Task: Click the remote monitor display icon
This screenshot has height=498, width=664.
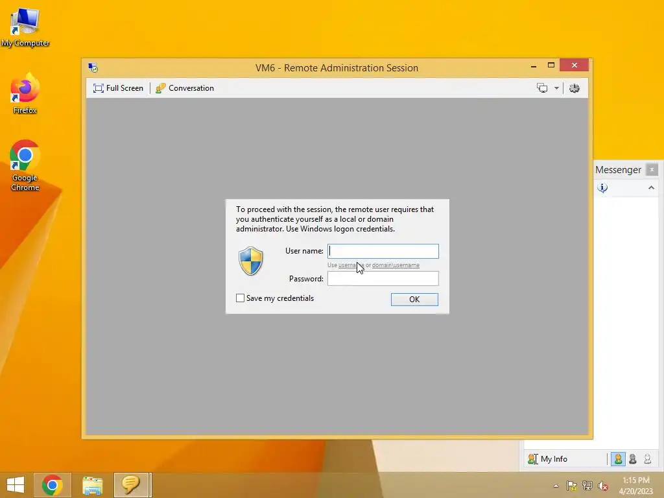Action: coord(542,88)
